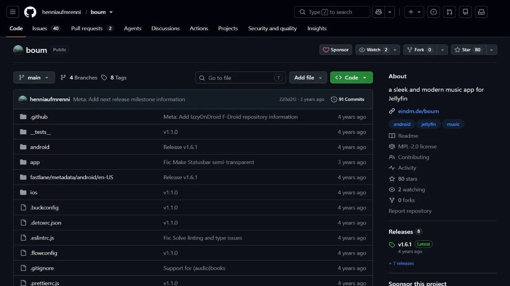Open the Pull requests icon in header
Image resolution: width=510 pixels, height=286 pixels.
pyautogui.click(x=449, y=12)
